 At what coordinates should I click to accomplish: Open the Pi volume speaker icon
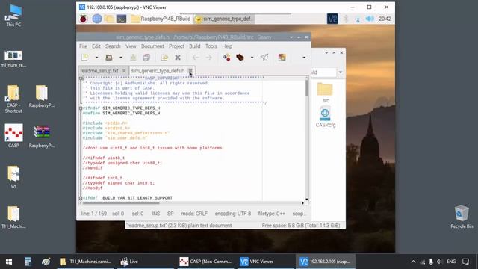click(370, 19)
